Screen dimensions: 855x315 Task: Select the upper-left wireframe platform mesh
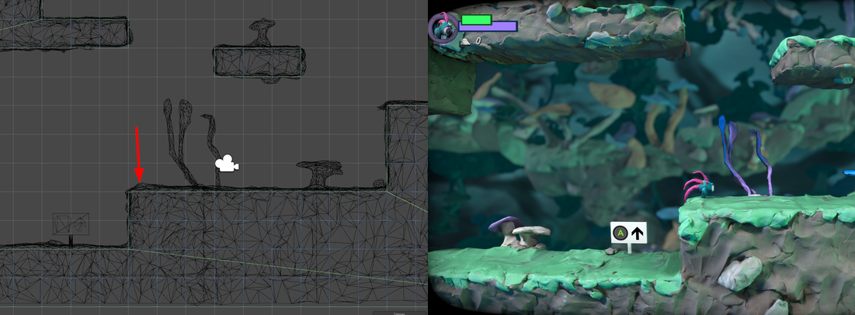[66, 34]
